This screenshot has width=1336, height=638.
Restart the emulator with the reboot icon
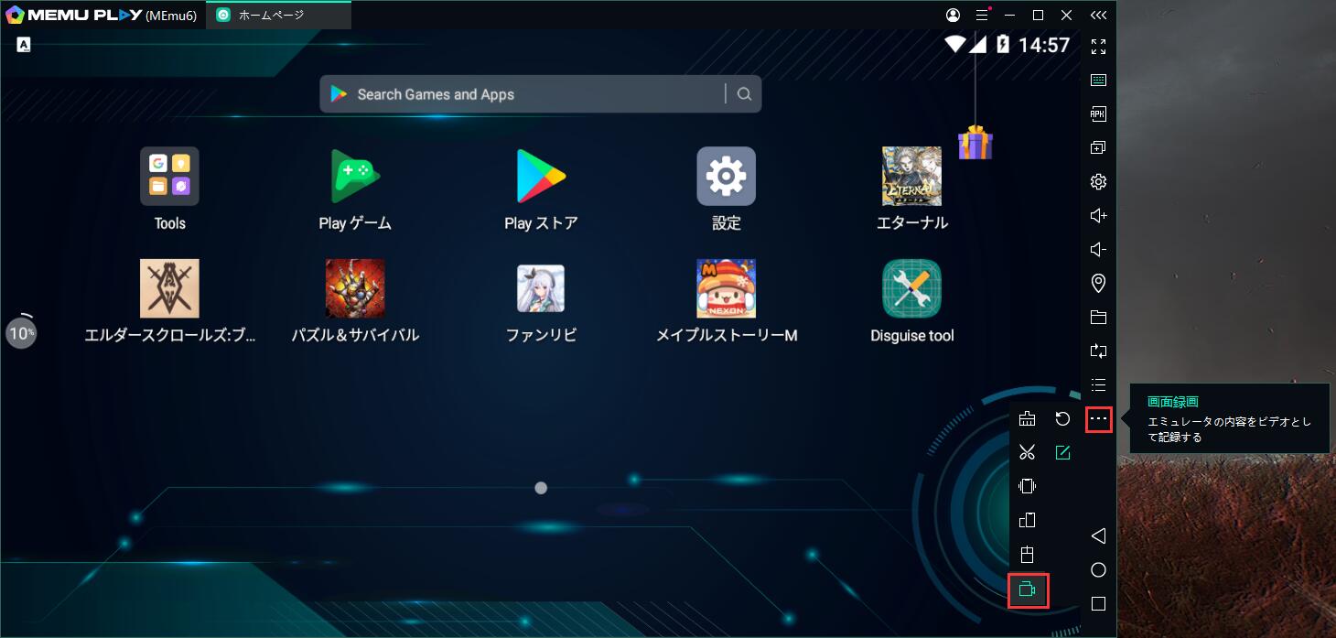tap(1061, 418)
